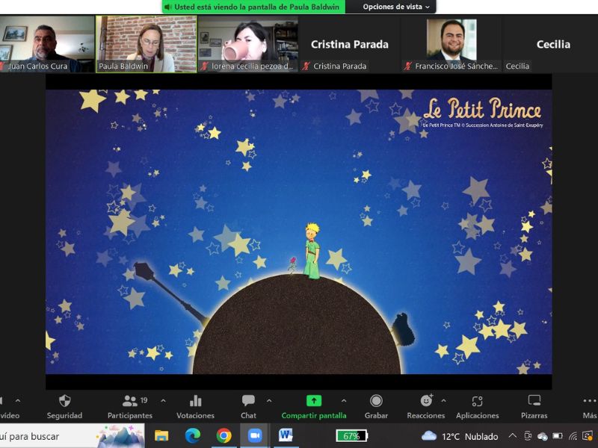Select Cecilia's participant tile
Screen dimensions: 598x448
click(x=550, y=44)
